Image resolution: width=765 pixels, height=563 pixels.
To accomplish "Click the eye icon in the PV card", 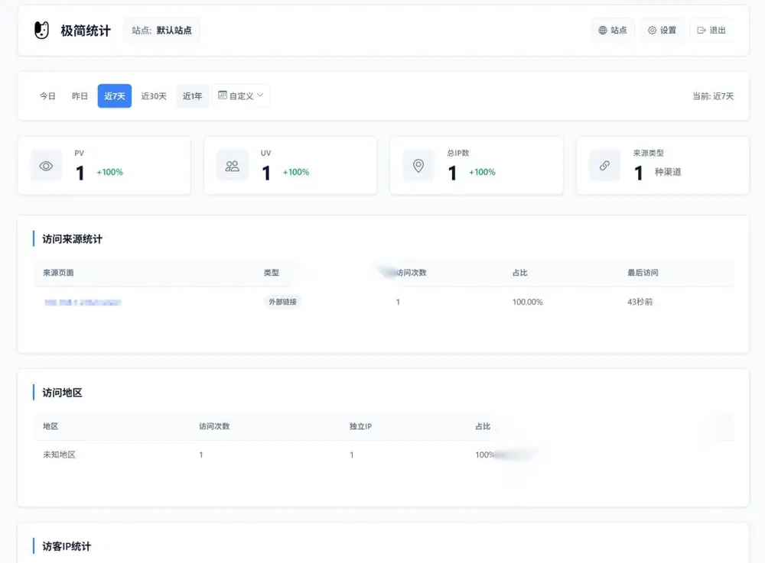I will 47,166.
